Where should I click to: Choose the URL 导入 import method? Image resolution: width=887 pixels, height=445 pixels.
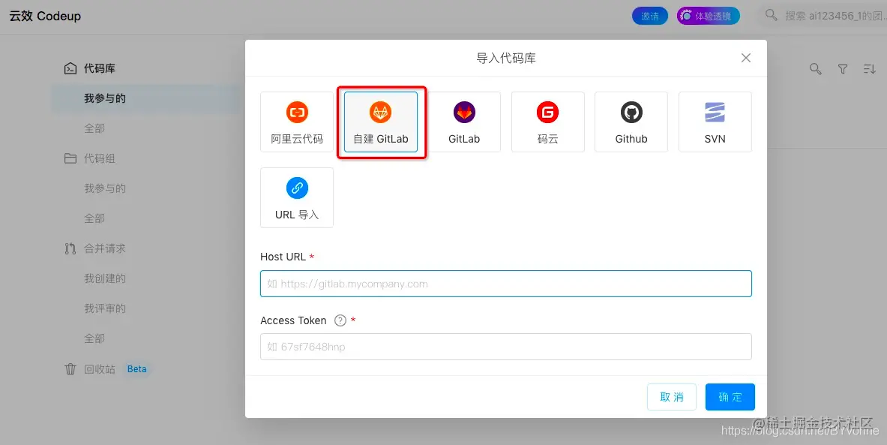[x=297, y=197]
